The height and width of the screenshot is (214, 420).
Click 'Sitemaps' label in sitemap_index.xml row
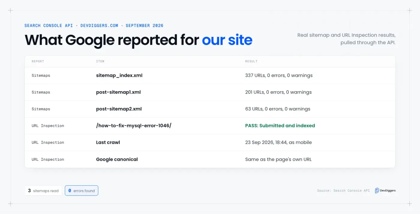coord(41,75)
